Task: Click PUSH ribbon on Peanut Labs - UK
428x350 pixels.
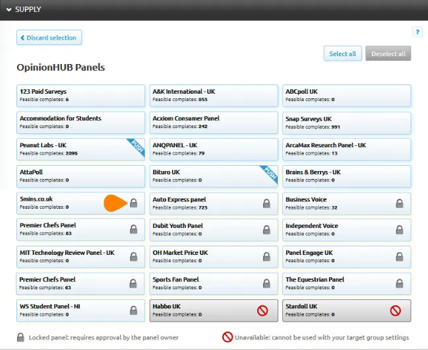Action: pyautogui.click(x=137, y=147)
